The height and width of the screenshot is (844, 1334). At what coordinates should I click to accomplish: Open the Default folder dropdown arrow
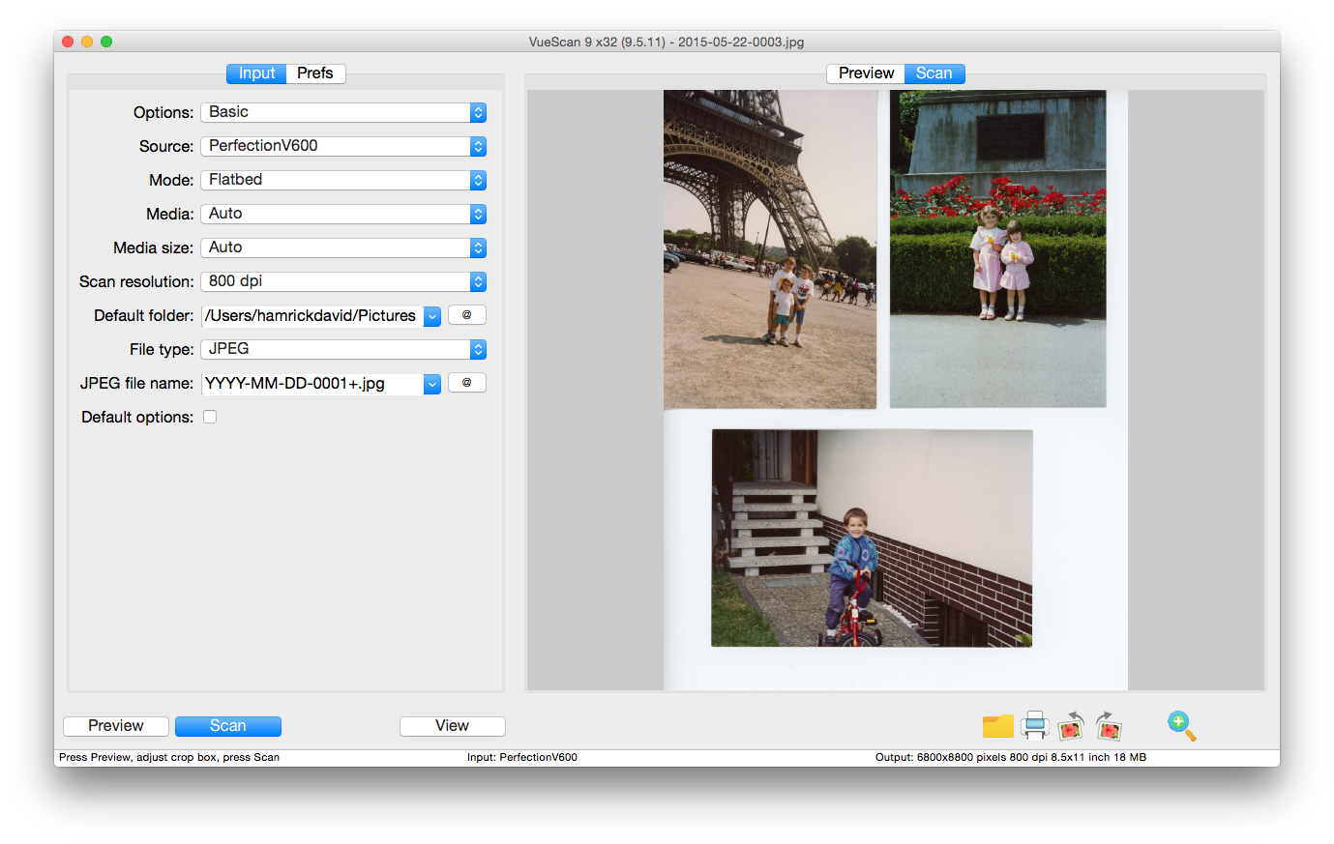coord(431,315)
